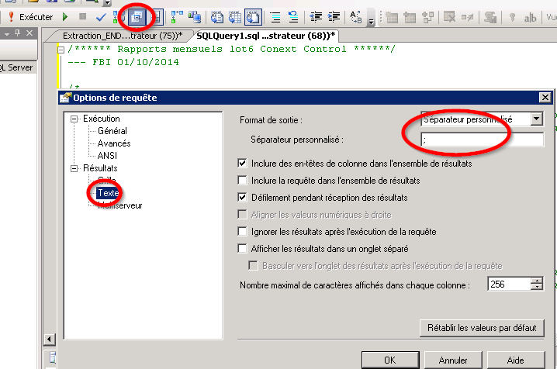Click the blue checkmark parse query icon

tap(100, 16)
